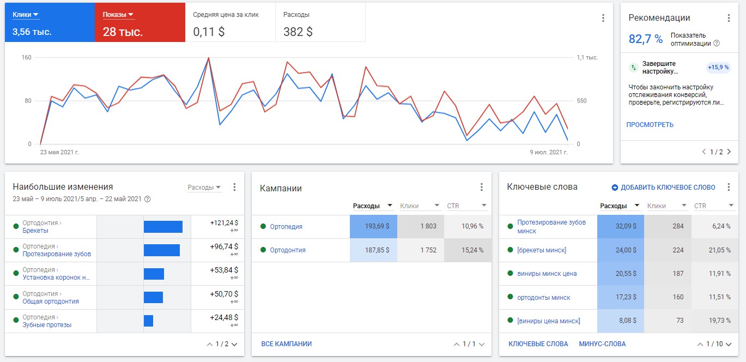This screenshot has height=362, width=746.
Task: Open Расходы dropdown in Наибольшие изменения
Action: (218, 188)
